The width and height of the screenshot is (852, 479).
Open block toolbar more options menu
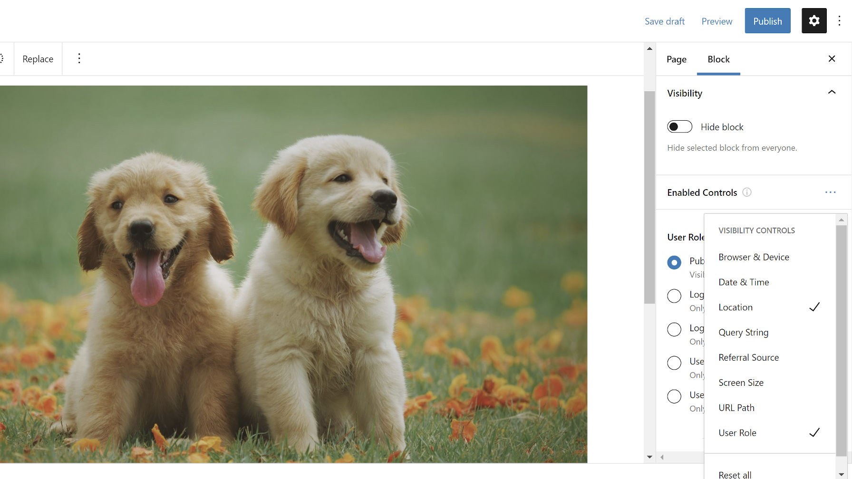[79, 58]
